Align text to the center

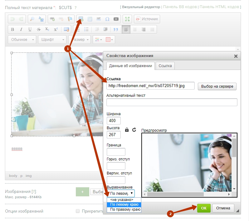(135, 29)
